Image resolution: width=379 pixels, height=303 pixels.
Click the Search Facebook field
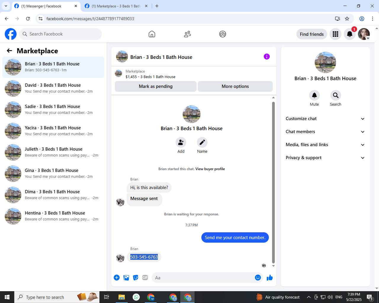tap(60, 34)
